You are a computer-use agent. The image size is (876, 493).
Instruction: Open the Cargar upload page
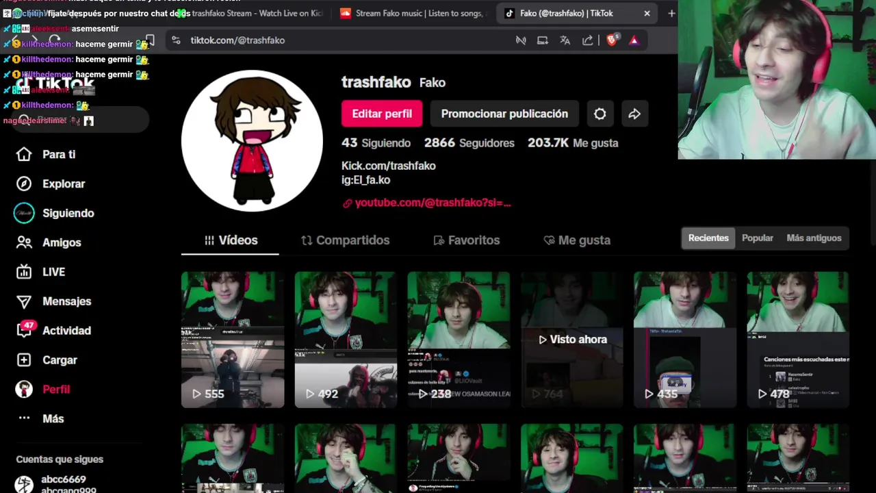(47, 359)
